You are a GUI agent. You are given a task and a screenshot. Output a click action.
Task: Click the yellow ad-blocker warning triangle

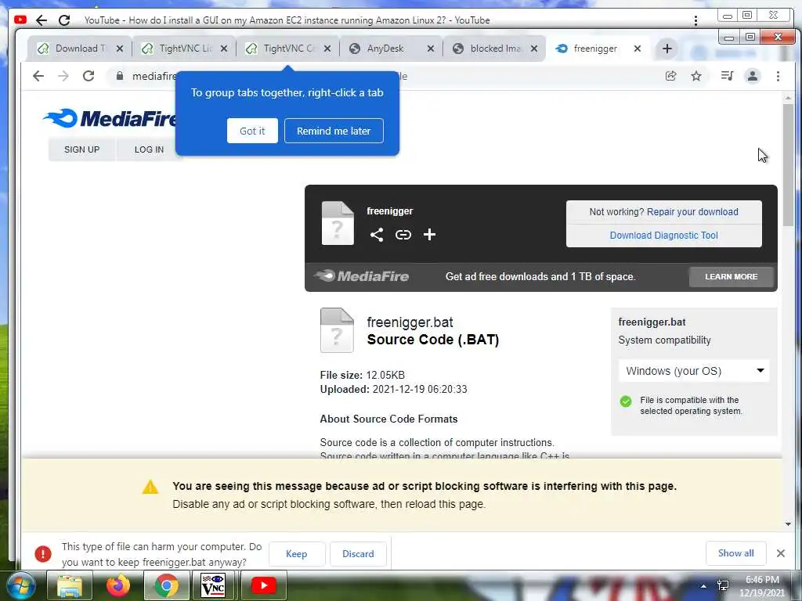click(x=150, y=487)
